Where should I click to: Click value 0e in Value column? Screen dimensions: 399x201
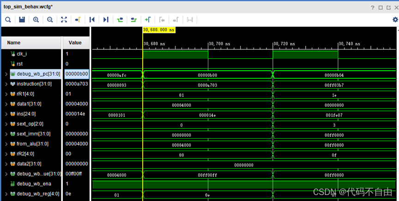coord(68,194)
